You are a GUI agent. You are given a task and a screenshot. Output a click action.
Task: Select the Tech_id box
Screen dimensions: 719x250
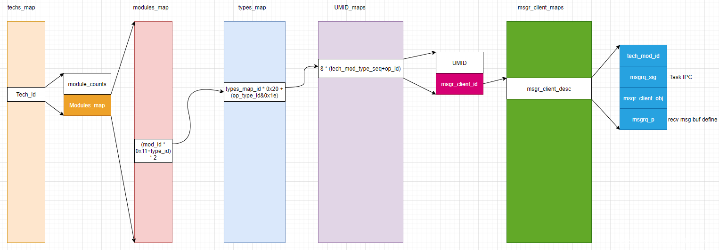pyautogui.click(x=26, y=95)
